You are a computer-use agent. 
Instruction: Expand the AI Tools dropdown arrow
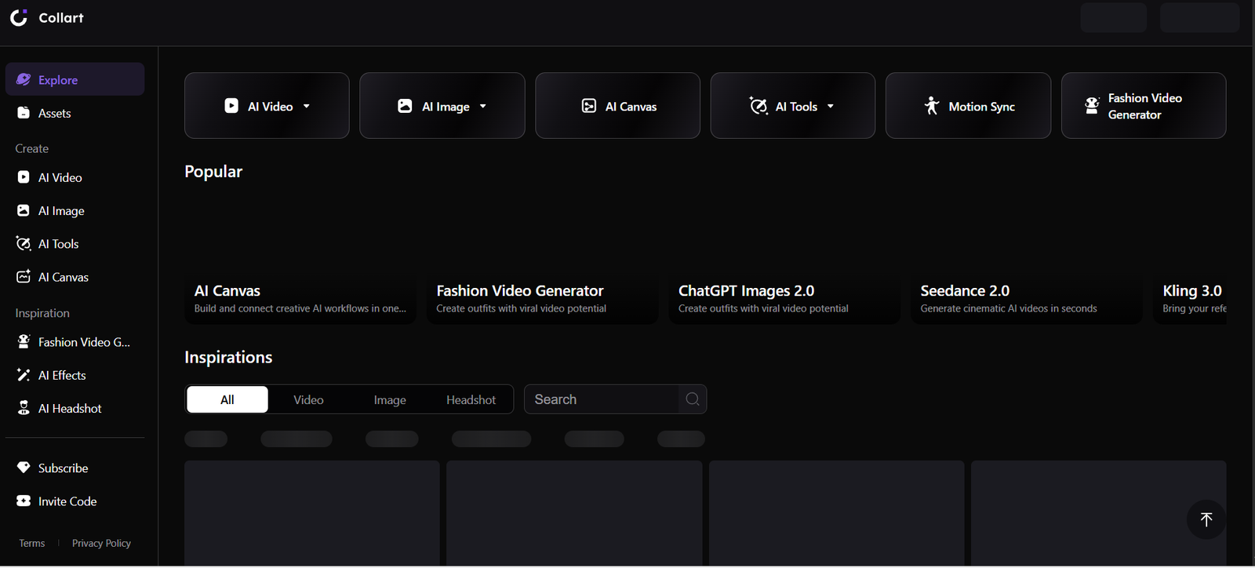tap(831, 106)
